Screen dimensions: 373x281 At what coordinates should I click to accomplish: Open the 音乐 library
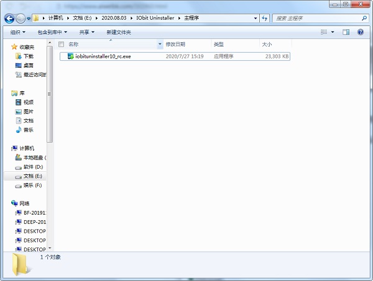coord(29,130)
